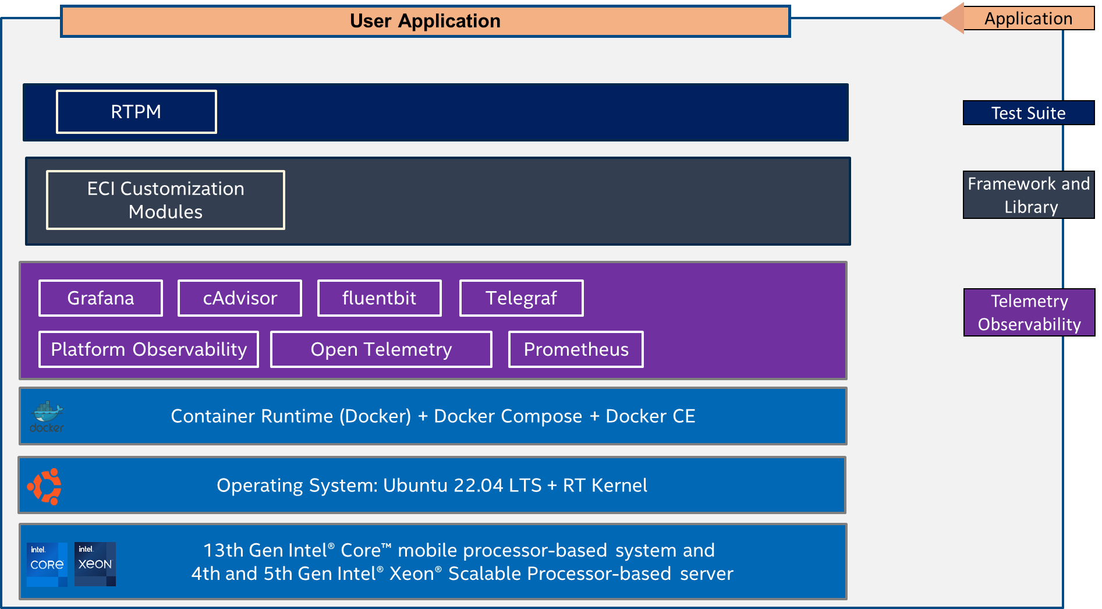Click the Grafana component box

click(101, 298)
